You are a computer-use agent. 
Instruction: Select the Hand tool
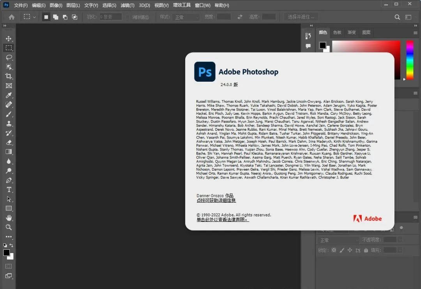tap(9, 218)
